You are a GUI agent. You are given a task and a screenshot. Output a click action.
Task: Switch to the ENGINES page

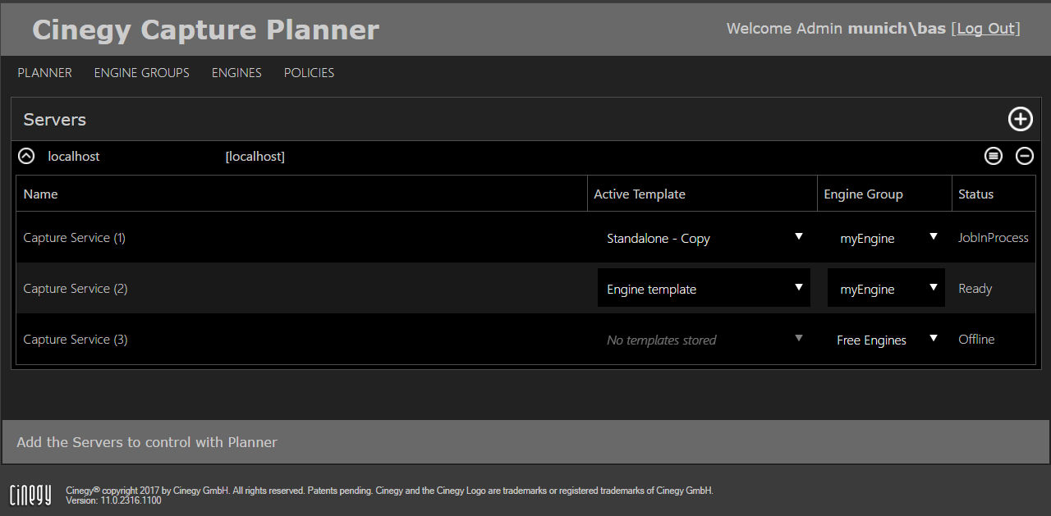236,73
